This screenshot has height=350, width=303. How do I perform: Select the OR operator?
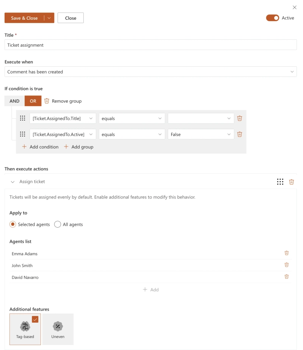click(x=33, y=101)
